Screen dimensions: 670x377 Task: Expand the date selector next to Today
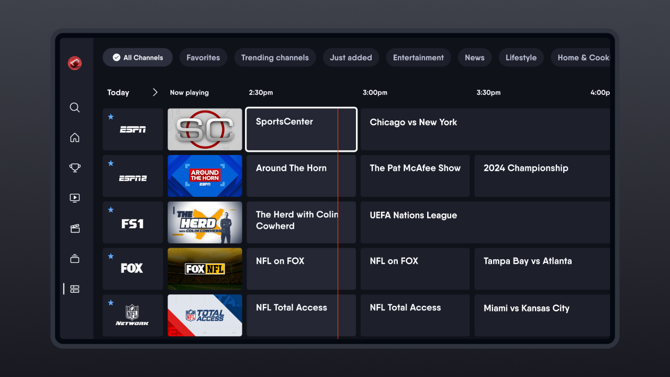[x=155, y=92]
